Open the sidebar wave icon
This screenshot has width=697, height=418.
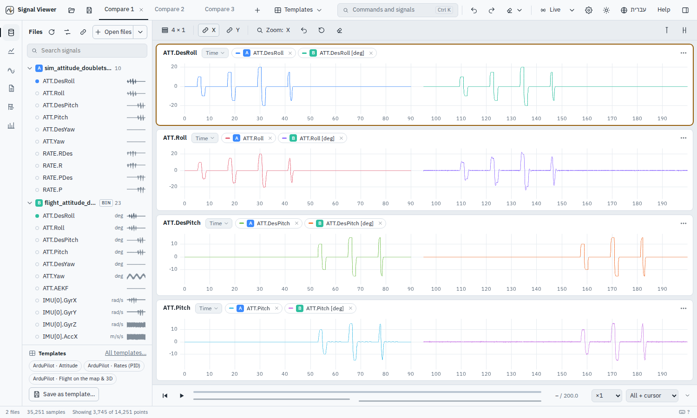(x=11, y=71)
